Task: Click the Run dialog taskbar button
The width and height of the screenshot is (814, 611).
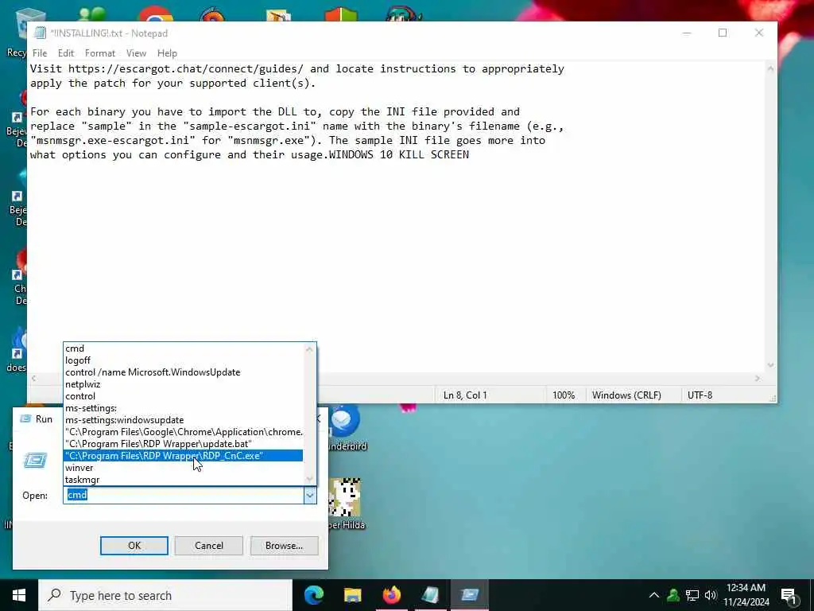Action: pyautogui.click(x=469, y=595)
